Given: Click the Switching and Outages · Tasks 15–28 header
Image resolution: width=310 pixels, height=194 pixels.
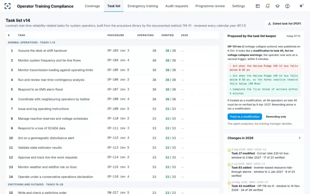Looking at the screenshot, I should (x=112, y=184).
